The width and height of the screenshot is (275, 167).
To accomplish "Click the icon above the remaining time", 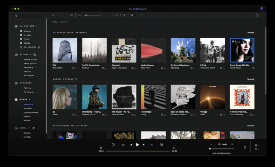I will (174, 148).
